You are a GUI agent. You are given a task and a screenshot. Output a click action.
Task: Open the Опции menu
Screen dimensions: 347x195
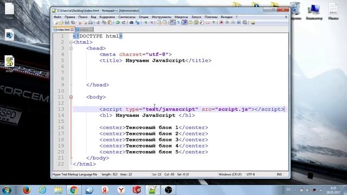143,17
